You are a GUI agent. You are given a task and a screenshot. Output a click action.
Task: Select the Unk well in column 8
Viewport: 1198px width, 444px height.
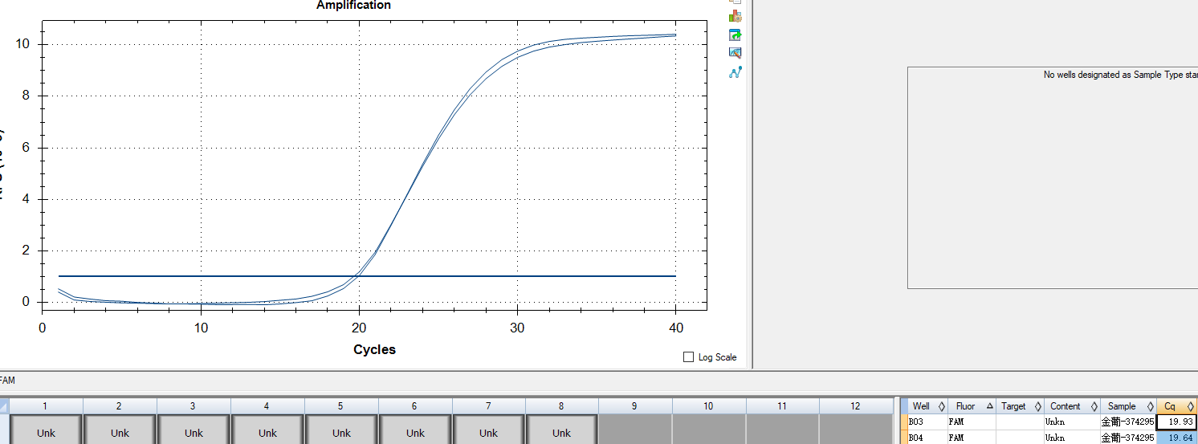562,430
